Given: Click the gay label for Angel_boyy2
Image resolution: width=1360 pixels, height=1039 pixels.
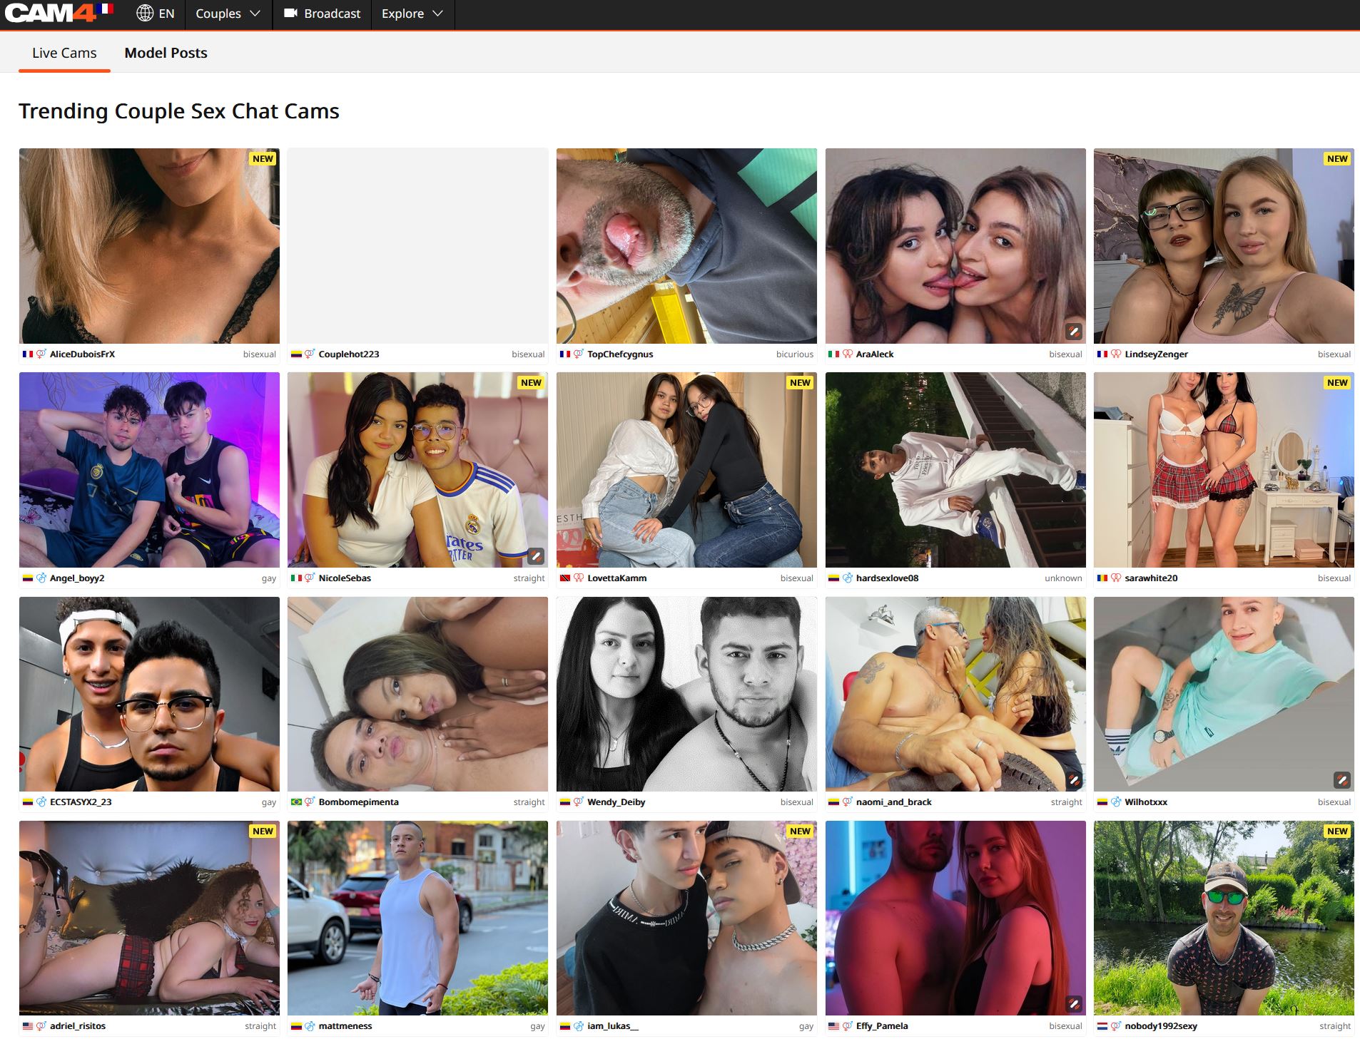Looking at the screenshot, I should pos(269,579).
